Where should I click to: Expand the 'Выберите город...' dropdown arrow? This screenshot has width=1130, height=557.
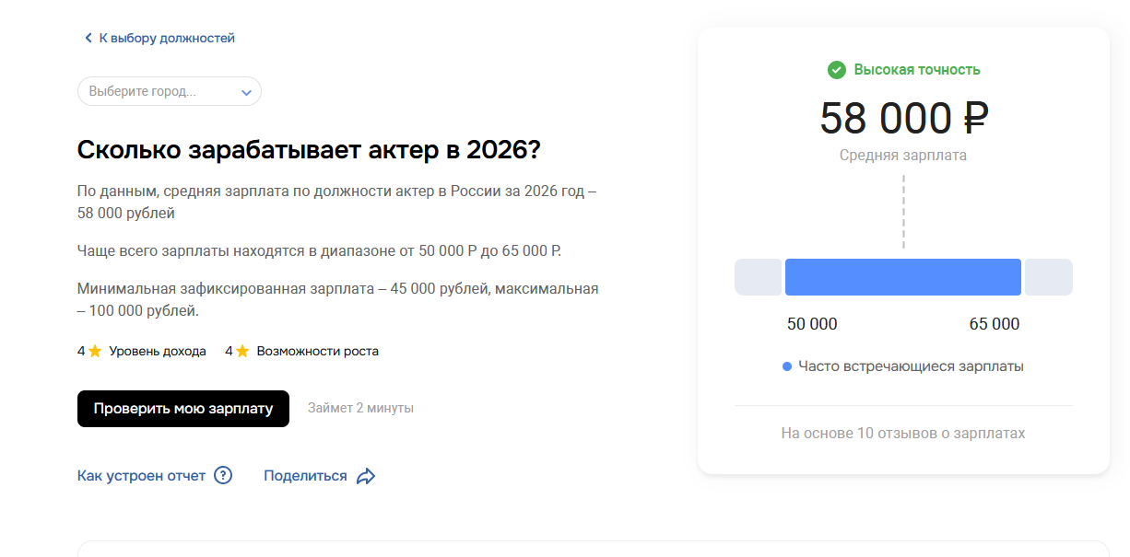(246, 92)
